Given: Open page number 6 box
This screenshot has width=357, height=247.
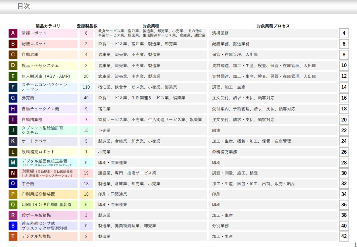Looking at the screenshot, I should click(344, 44).
